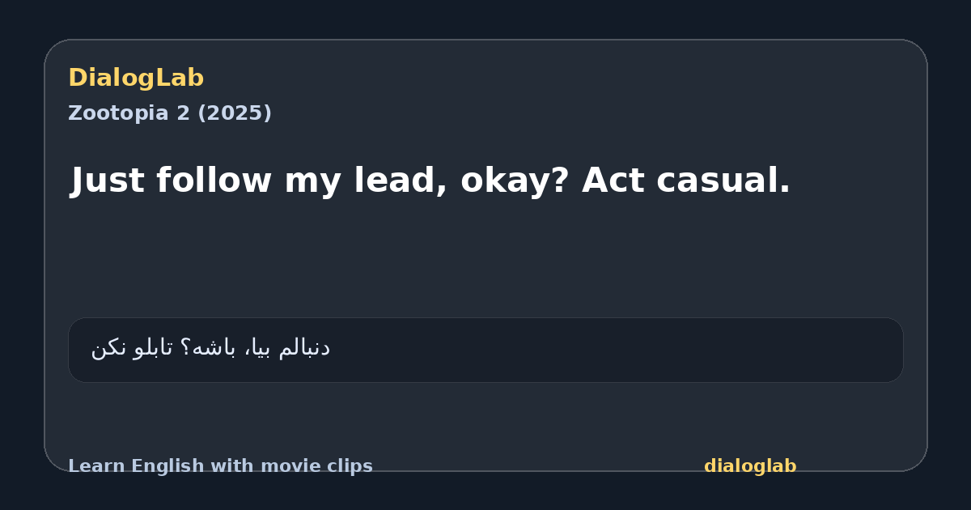Click the DialogLab title at the top

(136, 79)
